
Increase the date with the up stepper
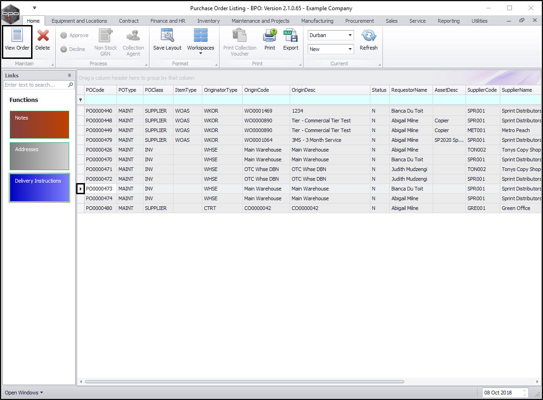(524, 391)
